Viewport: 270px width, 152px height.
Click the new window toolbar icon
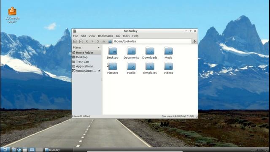(75, 41)
